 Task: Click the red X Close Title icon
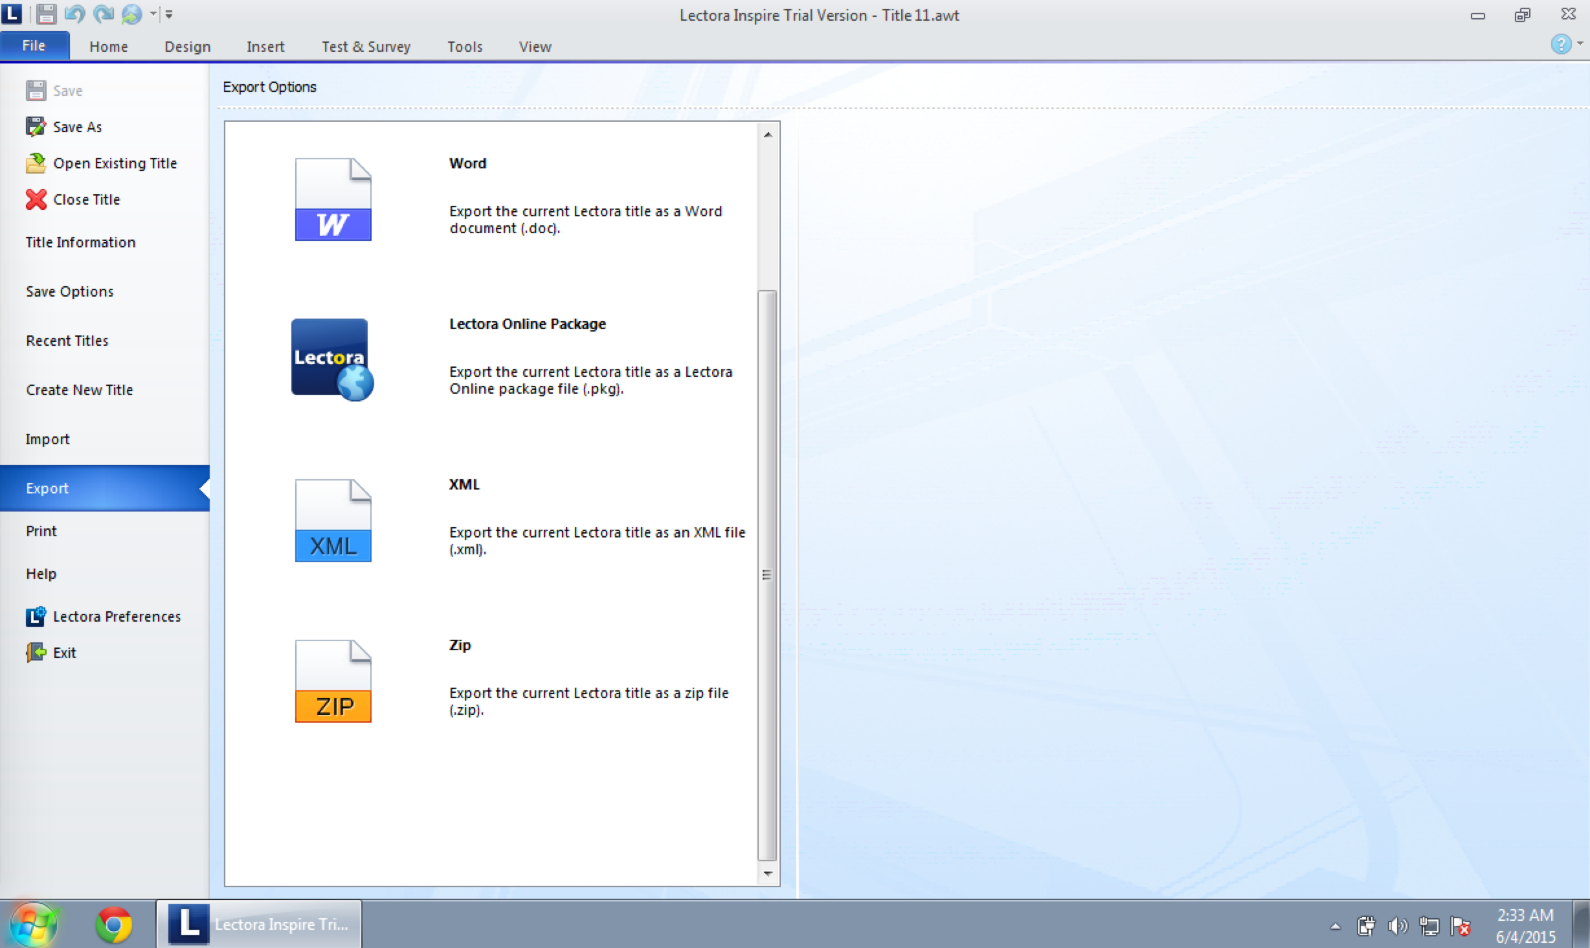(x=36, y=199)
